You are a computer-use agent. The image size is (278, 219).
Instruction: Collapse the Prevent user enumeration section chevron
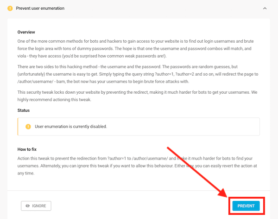point(265,8)
